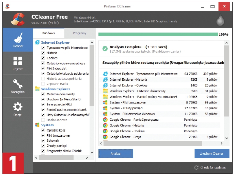235x175 pixels.
Task: Click the results pane vertical scrollbar thumb
Action: pos(226,81)
